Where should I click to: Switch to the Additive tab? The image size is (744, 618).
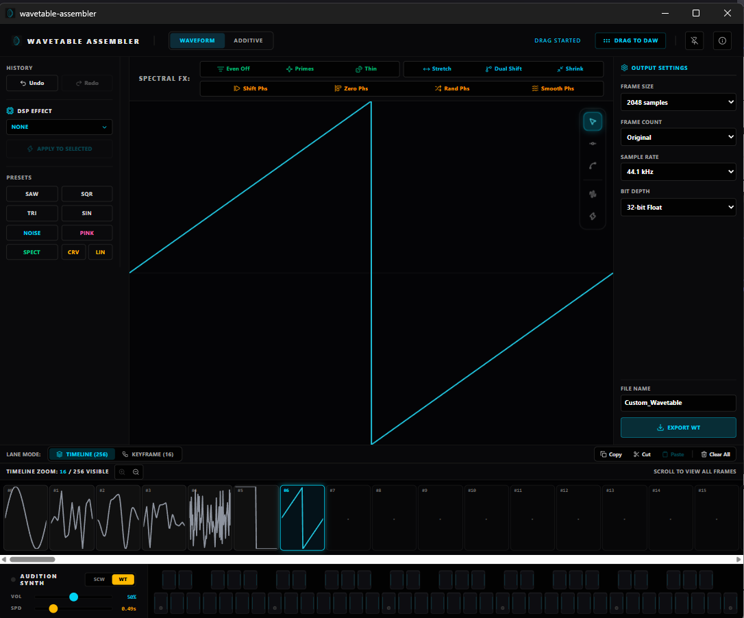tap(248, 41)
